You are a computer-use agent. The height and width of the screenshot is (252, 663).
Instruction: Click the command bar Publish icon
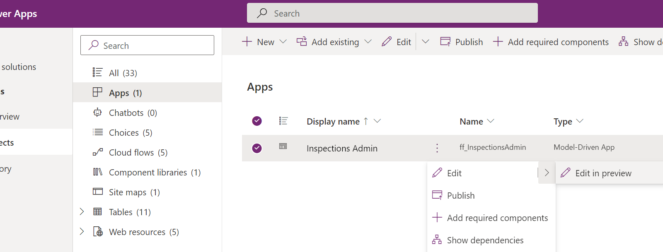click(x=445, y=41)
